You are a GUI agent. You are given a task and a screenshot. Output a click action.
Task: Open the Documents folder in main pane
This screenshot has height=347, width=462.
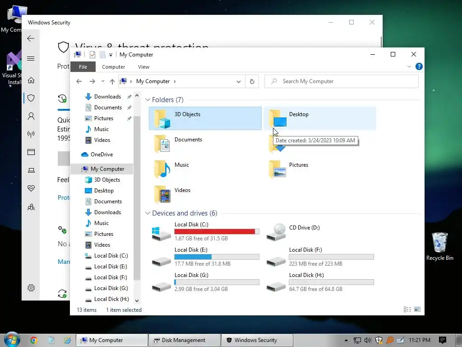click(x=205, y=144)
